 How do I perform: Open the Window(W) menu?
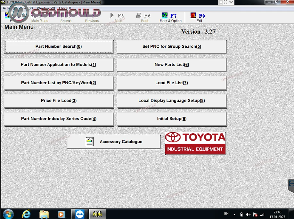point(46,8)
